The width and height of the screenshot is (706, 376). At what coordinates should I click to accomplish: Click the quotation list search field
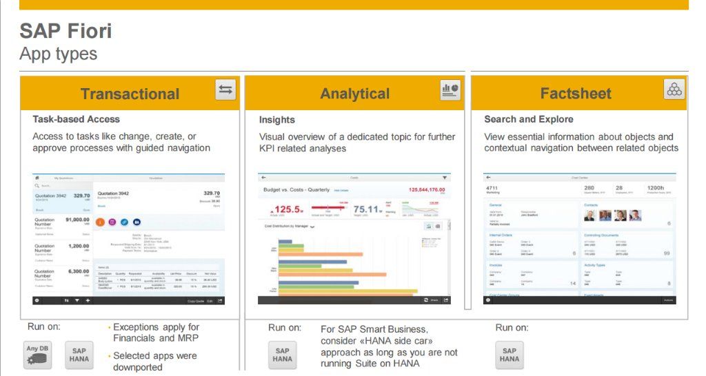pyautogui.click(x=62, y=185)
